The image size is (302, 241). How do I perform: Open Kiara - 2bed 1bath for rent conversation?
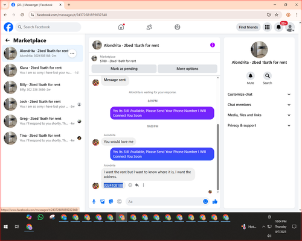coord(42,70)
